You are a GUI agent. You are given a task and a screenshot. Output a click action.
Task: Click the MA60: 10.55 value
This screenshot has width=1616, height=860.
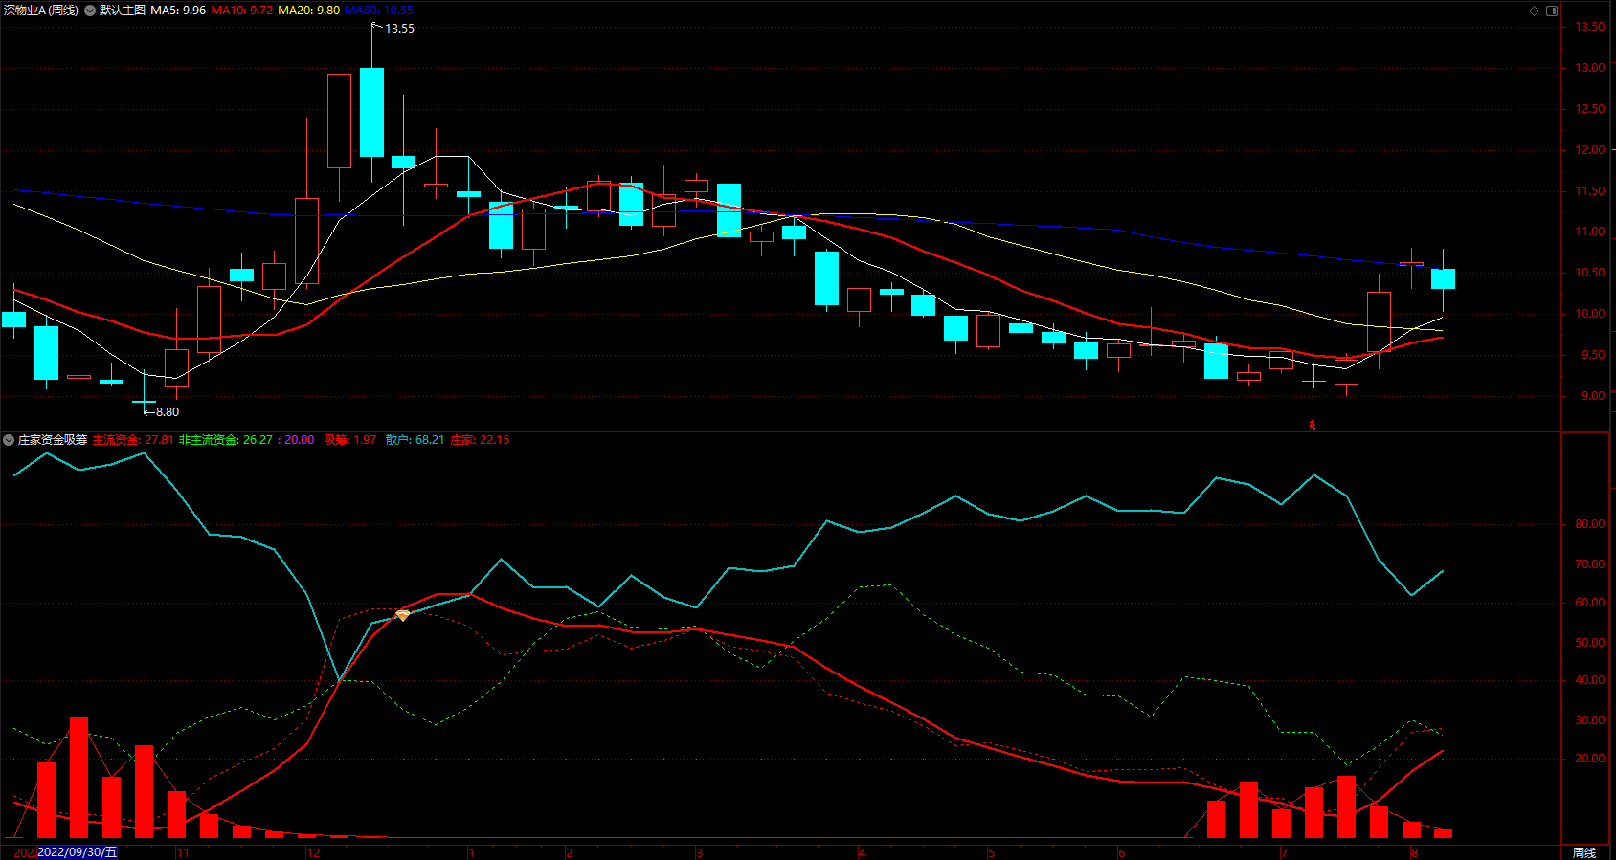tap(379, 11)
